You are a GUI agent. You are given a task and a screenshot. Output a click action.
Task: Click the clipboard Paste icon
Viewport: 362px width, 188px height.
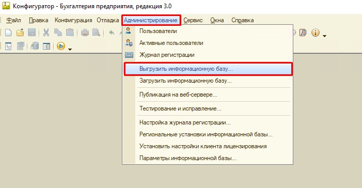[70, 33]
